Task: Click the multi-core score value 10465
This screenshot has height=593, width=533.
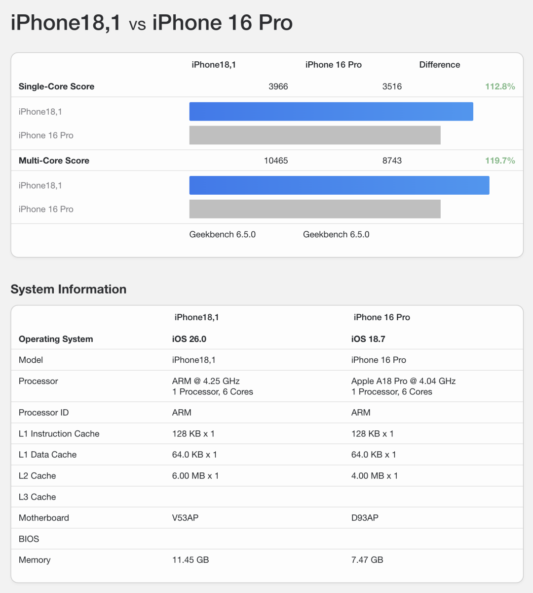Action: tap(276, 161)
